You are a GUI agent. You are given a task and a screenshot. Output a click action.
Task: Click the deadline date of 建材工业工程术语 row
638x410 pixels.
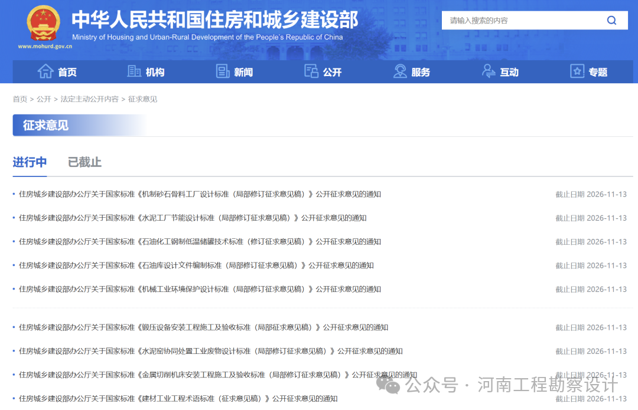591,399
